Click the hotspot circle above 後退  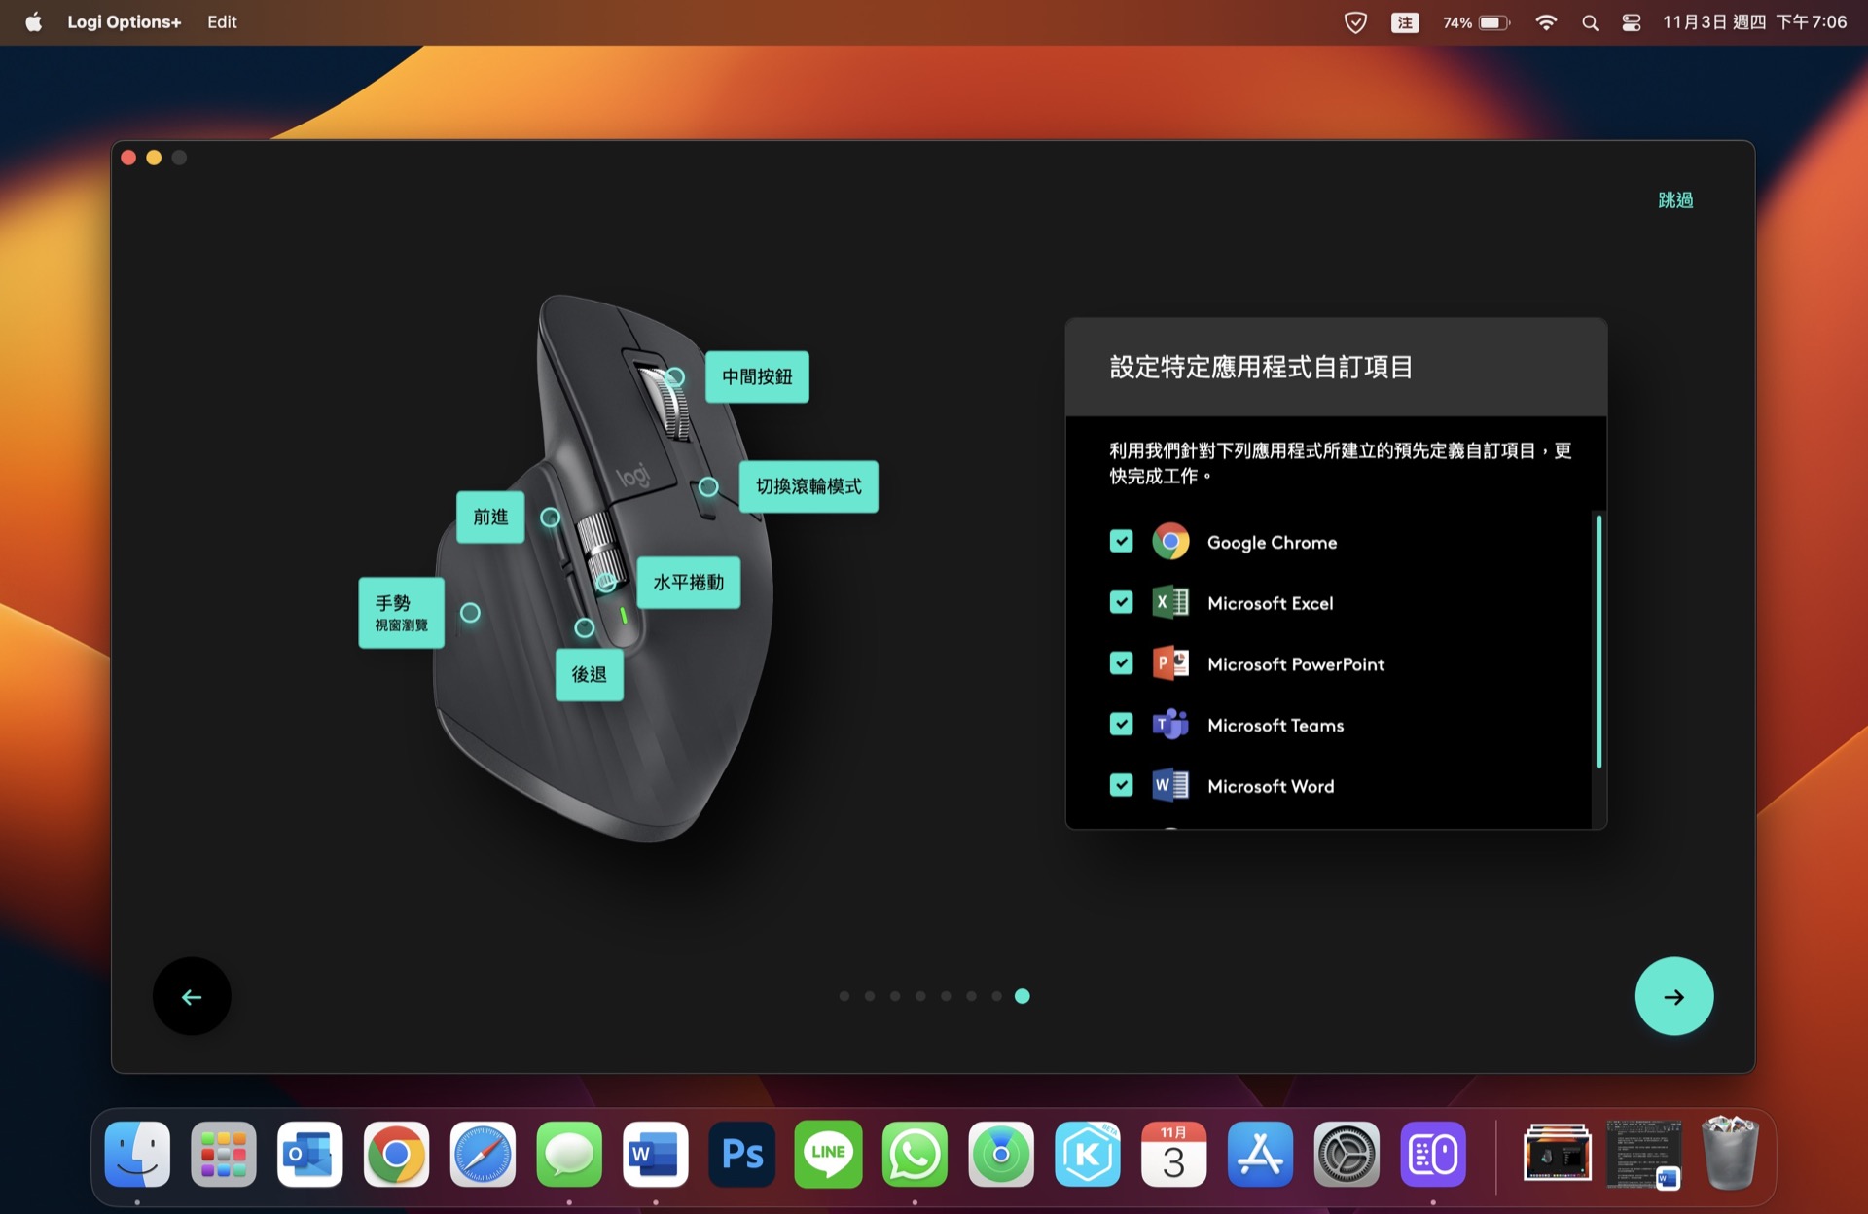click(x=584, y=627)
